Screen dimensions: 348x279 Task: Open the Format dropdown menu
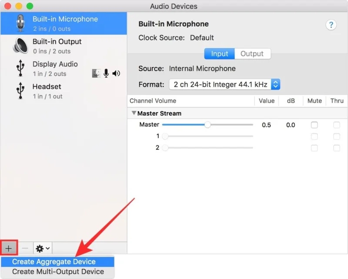tap(224, 84)
